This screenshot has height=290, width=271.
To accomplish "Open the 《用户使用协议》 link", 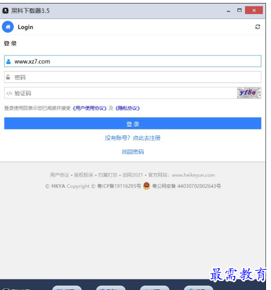I will (89, 108).
